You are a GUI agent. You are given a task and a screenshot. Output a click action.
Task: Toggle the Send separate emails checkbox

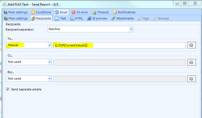tap(8, 89)
